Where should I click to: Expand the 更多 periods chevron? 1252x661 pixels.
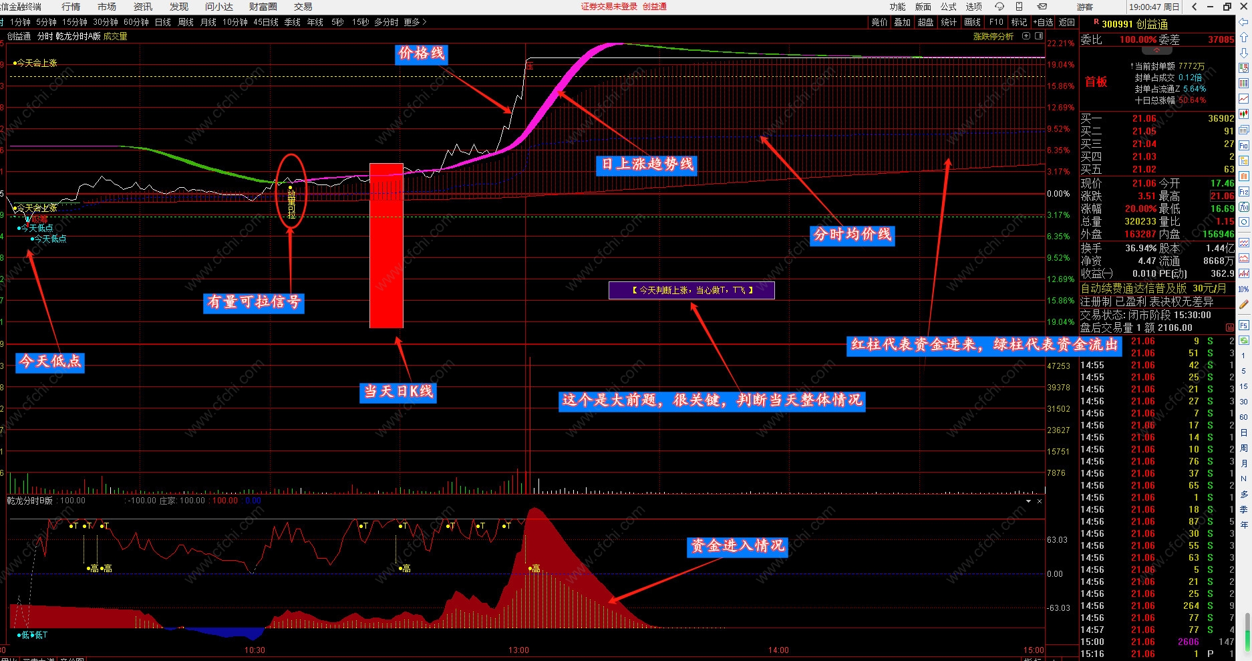click(424, 22)
